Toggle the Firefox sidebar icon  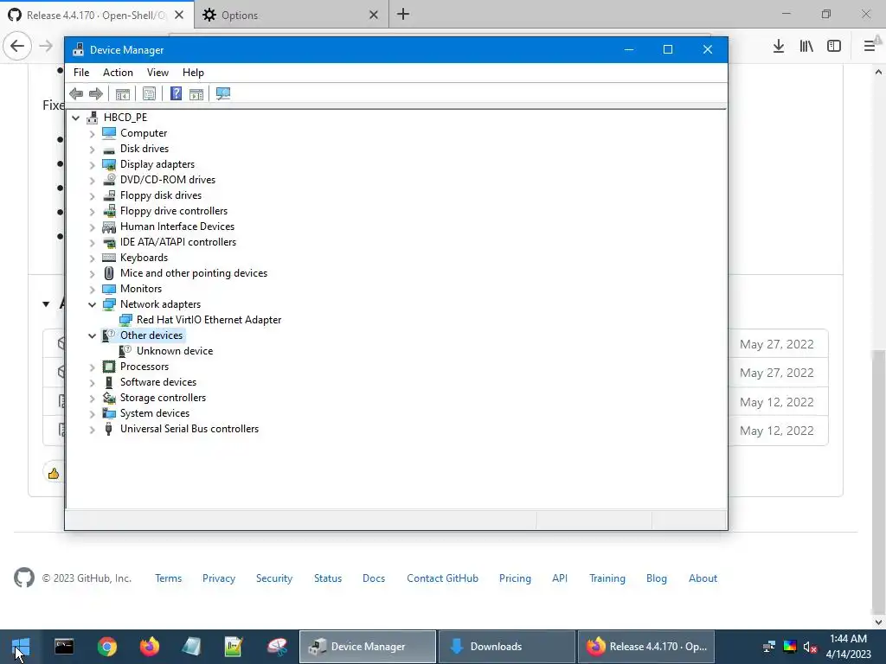[x=834, y=47]
